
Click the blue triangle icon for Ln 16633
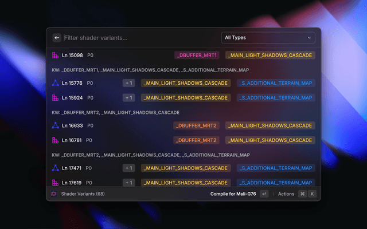point(56,125)
